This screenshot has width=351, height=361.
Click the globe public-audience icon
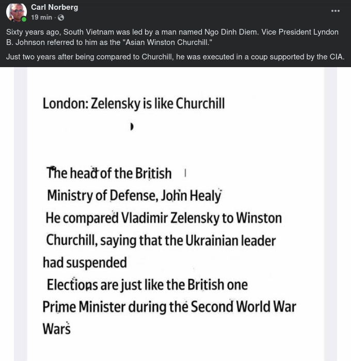[x=61, y=18]
